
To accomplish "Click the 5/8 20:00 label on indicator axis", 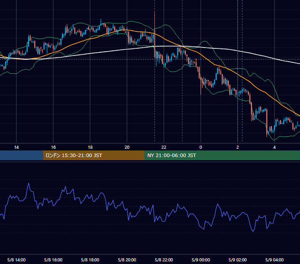I will [127, 260].
